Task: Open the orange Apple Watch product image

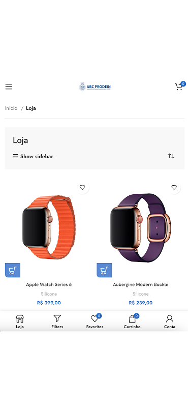Action: [49, 227]
